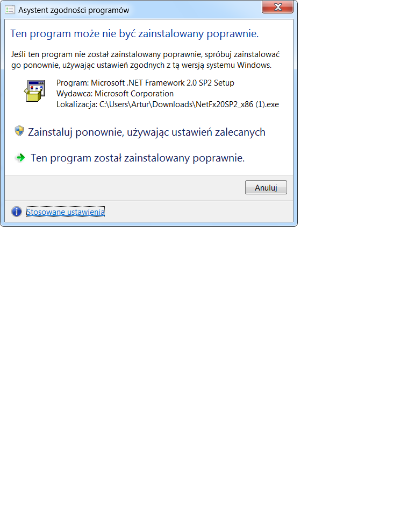This screenshot has height=505, width=408.
Task: Click the Program: Microsoft .NET Framework 2.0 SP2 Setup line
Action: [x=145, y=83]
